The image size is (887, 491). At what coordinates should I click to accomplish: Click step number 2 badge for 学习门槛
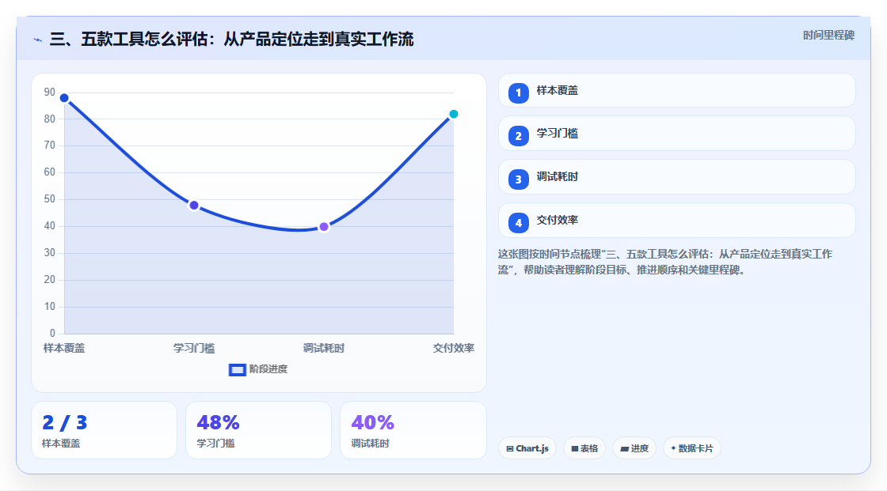(518, 136)
